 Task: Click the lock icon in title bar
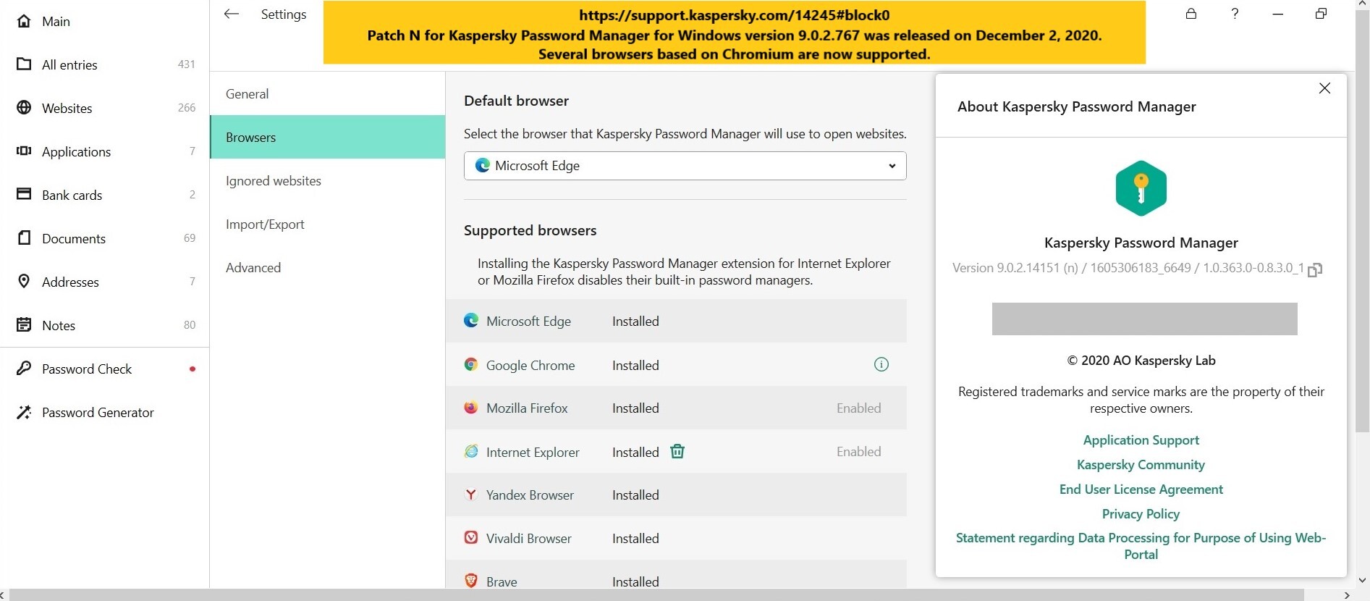tap(1191, 14)
